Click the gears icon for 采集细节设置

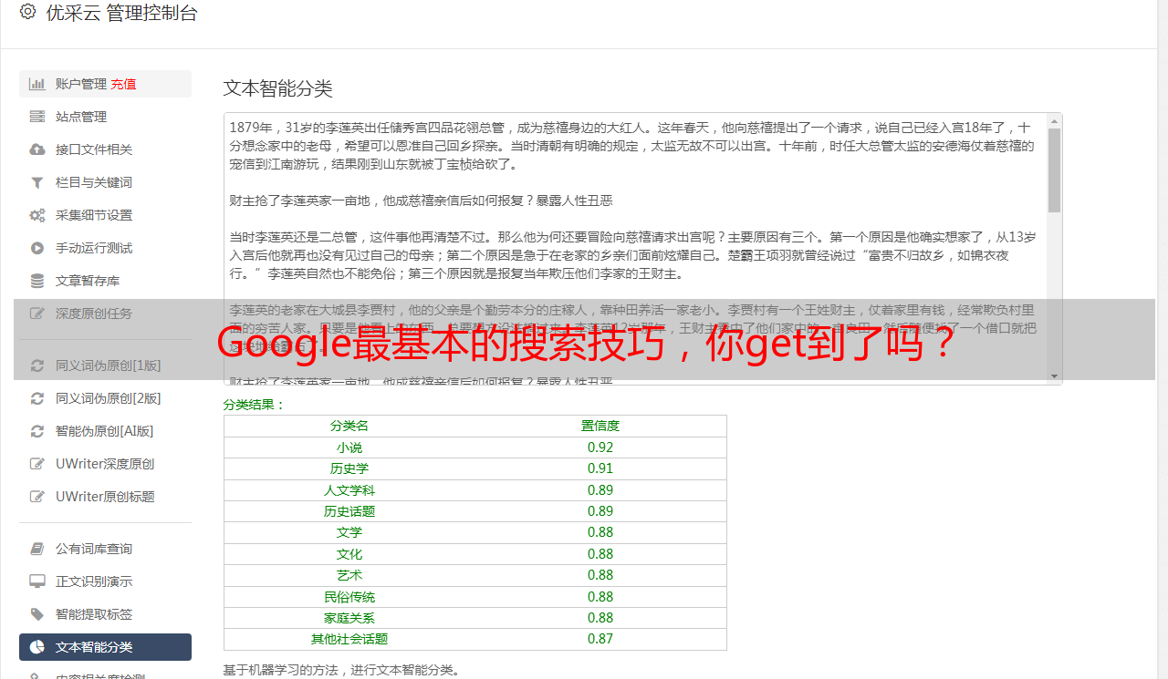pyautogui.click(x=37, y=215)
